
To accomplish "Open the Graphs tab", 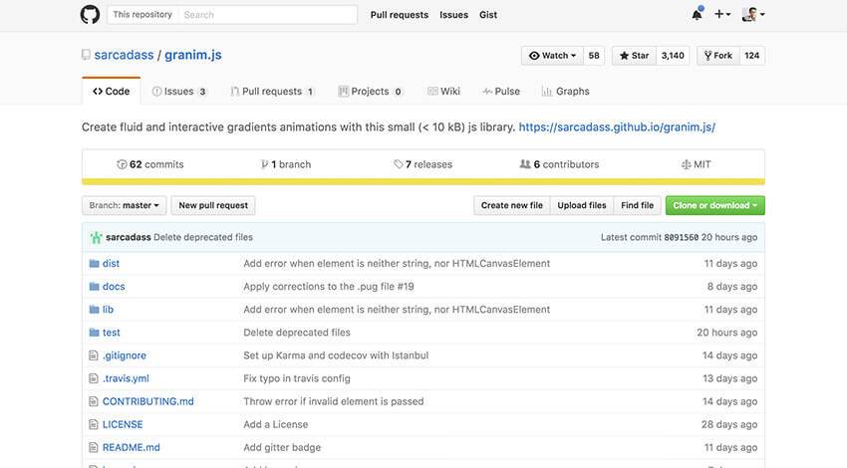I will pos(566,92).
